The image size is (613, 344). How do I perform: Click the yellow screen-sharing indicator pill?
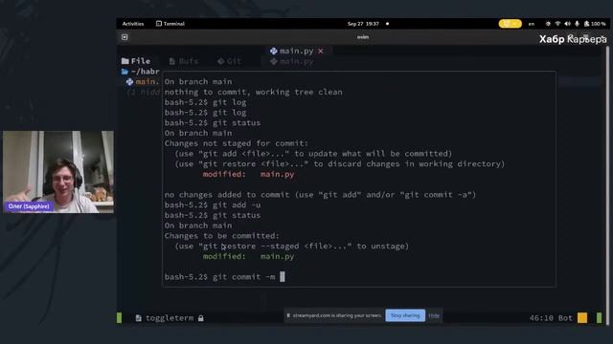[511, 24]
